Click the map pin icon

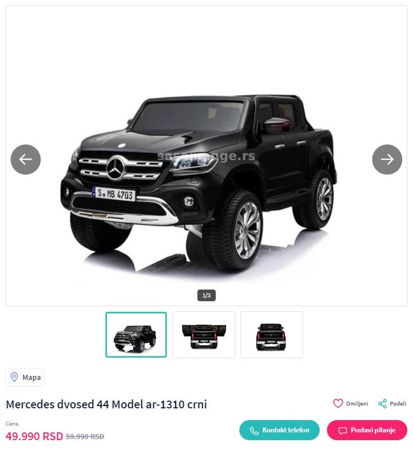coord(14,377)
